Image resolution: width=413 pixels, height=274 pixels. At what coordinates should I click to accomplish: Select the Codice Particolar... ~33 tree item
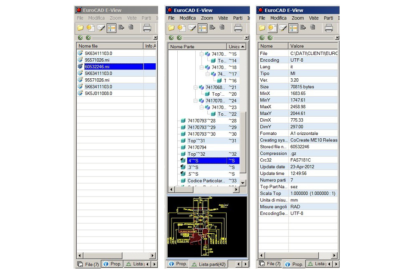coord(206,181)
